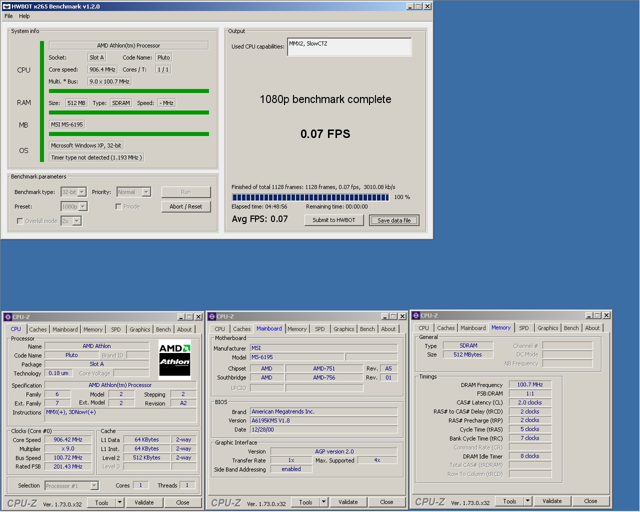Click the Rated FSB 201.43 MHz value
640x512 pixels.
(x=68, y=466)
